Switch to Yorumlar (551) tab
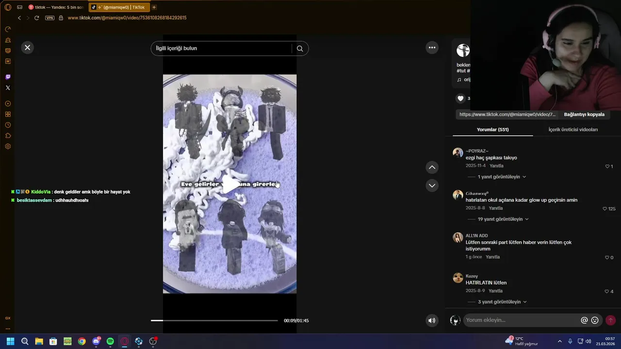Image resolution: width=621 pixels, height=349 pixels. [x=492, y=129]
